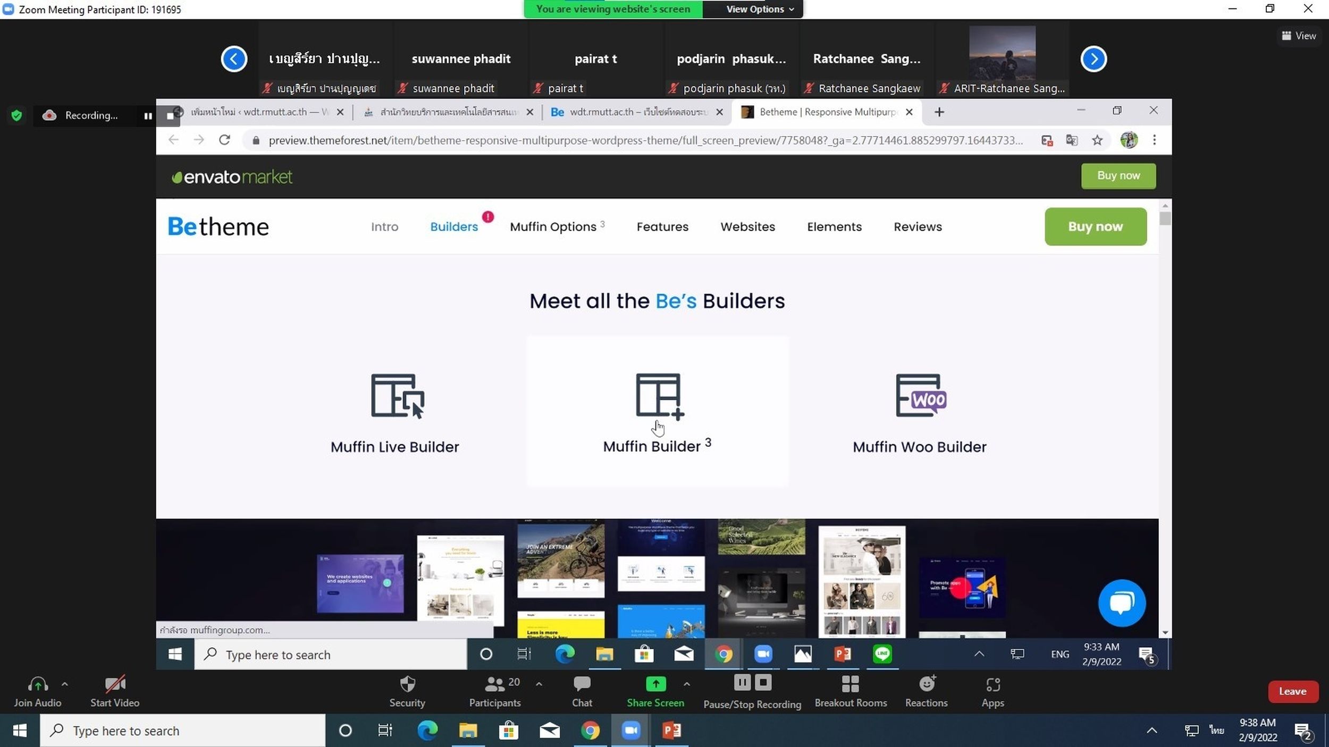Select Muffin Woo Builder card
This screenshot has height=747, width=1329.
920,412
